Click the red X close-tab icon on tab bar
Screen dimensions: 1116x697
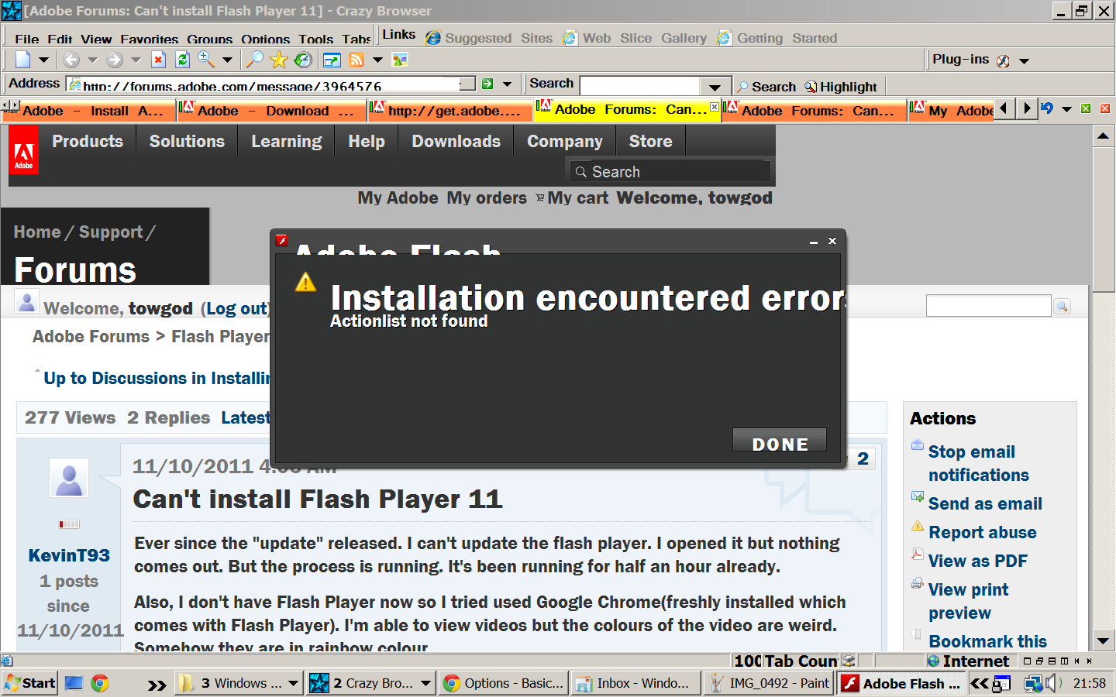click(1105, 108)
